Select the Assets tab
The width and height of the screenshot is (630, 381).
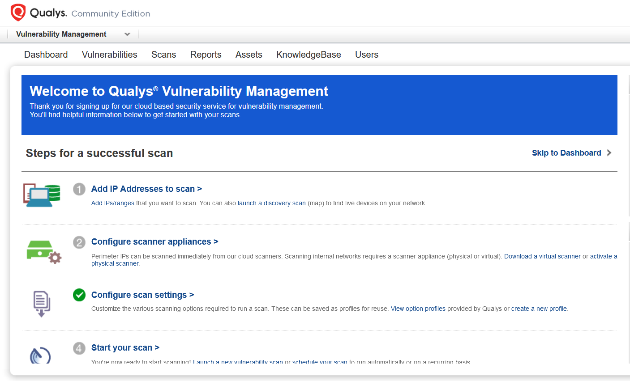(249, 55)
